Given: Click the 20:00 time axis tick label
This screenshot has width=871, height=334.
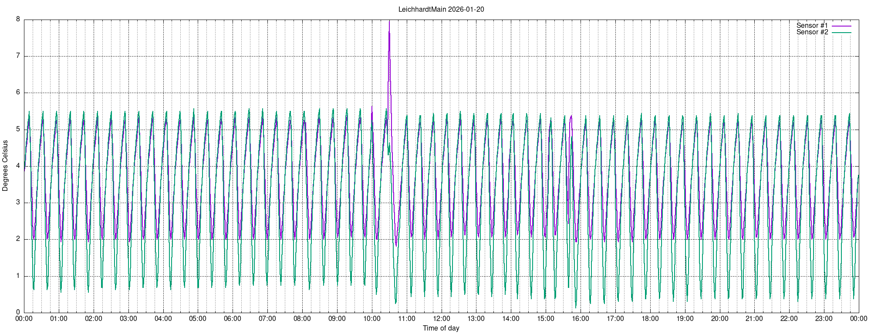Looking at the screenshot, I should click(719, 319).
